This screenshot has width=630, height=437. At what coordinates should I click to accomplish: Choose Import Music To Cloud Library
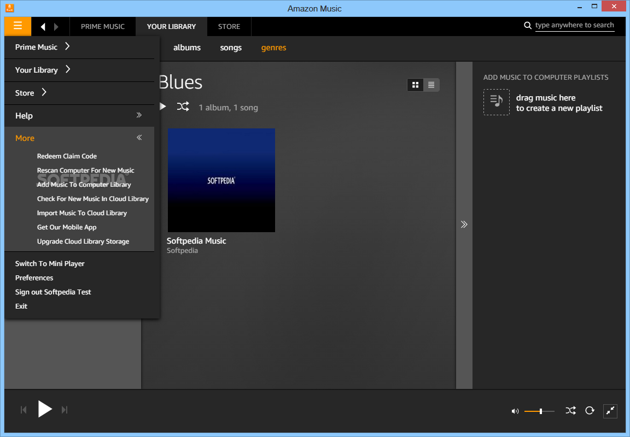click(x=82, y=213)
